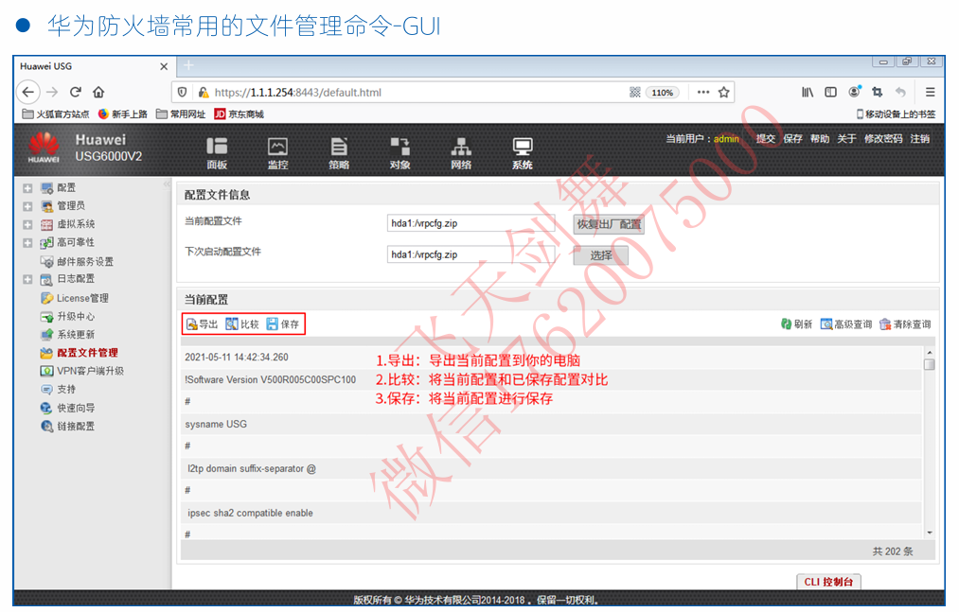Select 快速向导 in the sidebar
Image resolution: width=959 pixels, height=612 pixels.
(x=68, y=408)
